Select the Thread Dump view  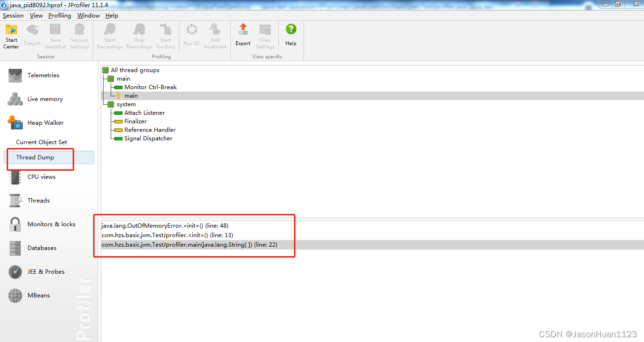click(x=49, y=157)
